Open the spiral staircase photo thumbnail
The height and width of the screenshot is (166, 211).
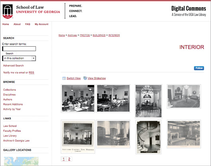(x=148, y=137)
